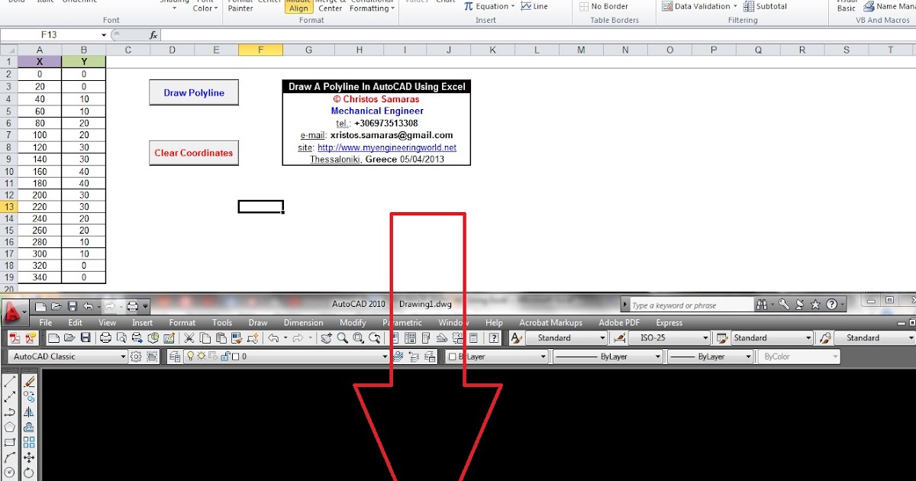Click Zoom Realtime magnifier icon
The image size is (916, 481).
pyautogui.click(x=342, y=337)
